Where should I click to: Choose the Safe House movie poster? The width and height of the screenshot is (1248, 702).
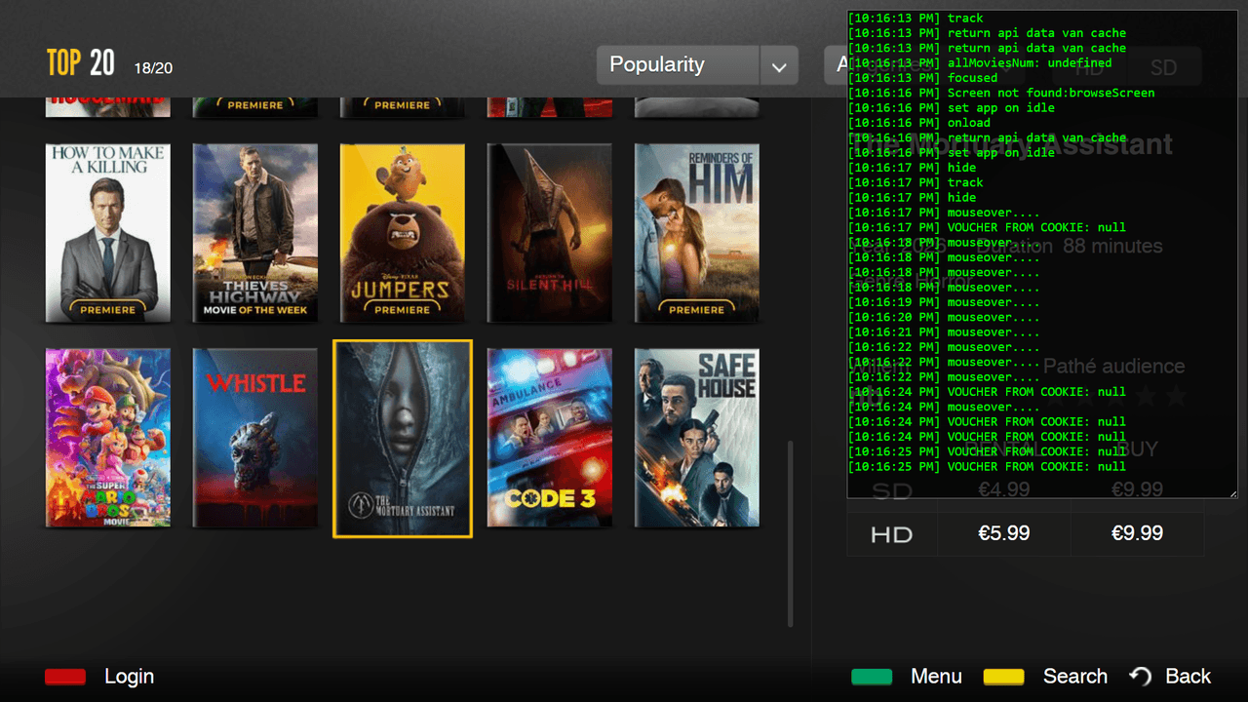(697, 438)
